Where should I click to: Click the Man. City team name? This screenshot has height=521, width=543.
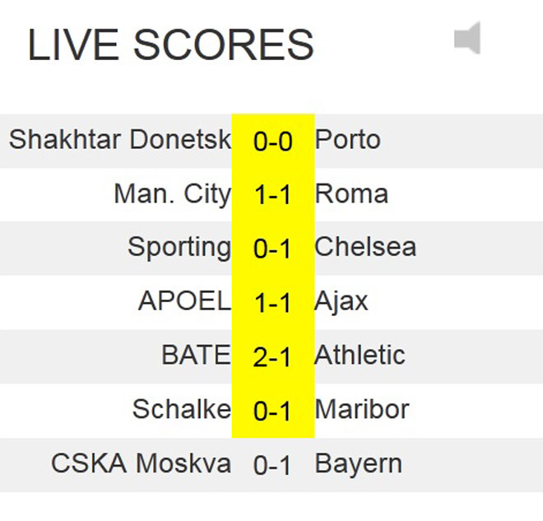(x=172, y=194)
